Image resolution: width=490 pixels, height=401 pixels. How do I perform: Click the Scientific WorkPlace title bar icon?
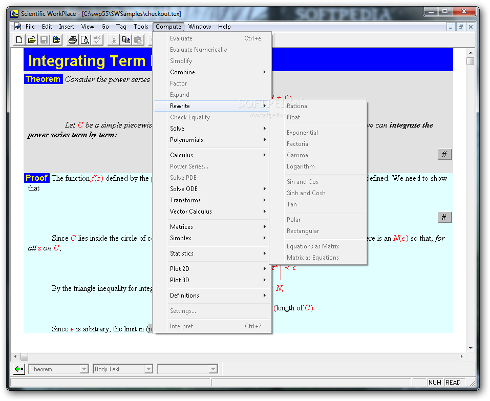[x=14, y=13]
